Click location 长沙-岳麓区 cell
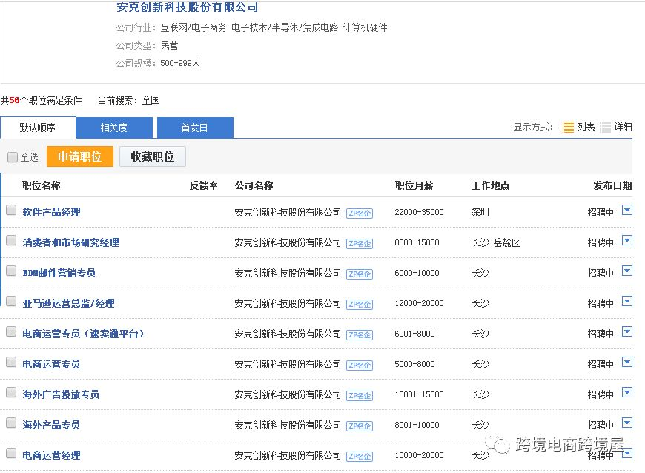The image size is (645, 473). click(496, 242)
